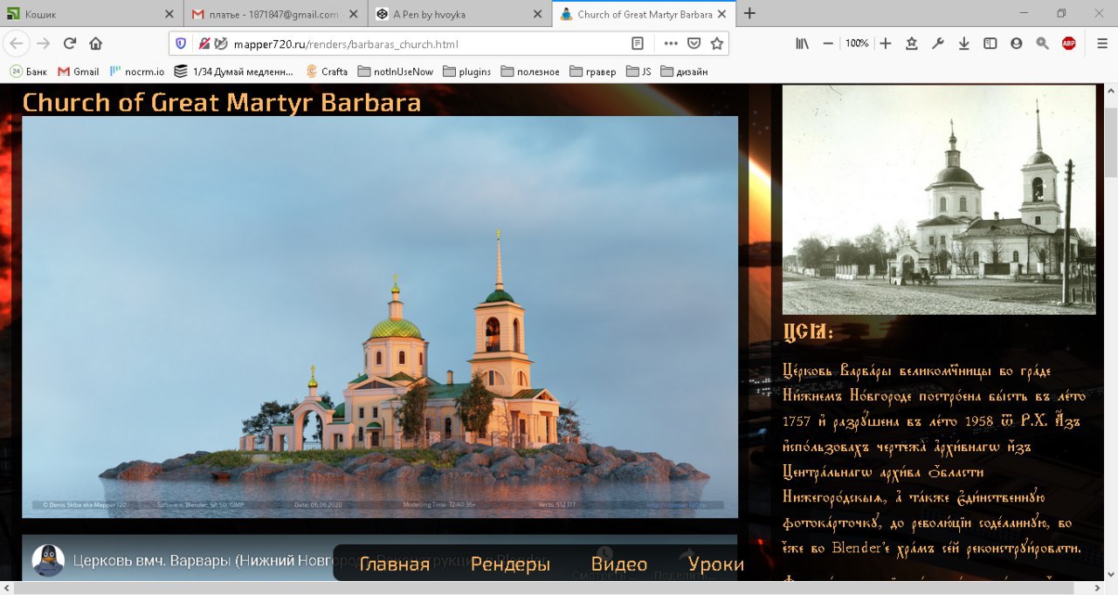Save the page to Pocket
This screenshot has height=595, width=1118.
pos(694,44)
